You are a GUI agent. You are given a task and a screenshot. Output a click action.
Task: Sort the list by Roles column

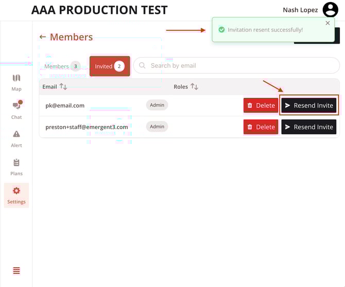194,86
